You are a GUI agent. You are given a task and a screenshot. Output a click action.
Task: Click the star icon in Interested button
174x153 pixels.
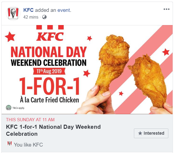coord(140,133)
